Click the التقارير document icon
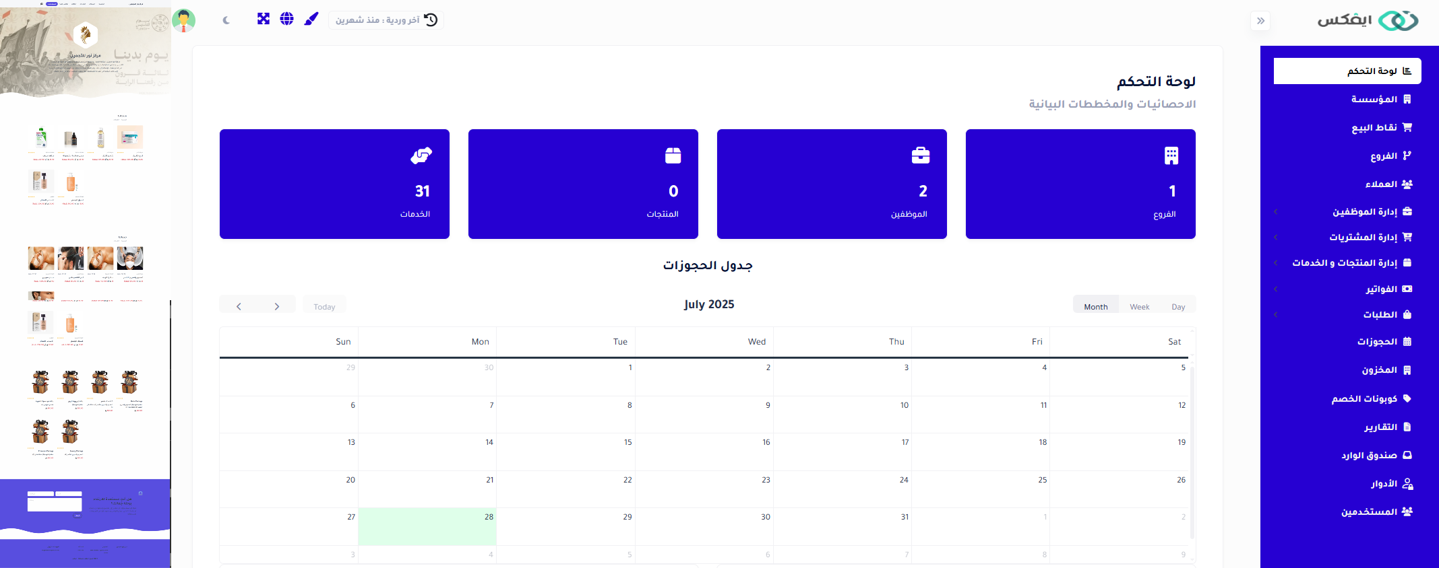The image size is (1439, 568). click(x=1407, y=427)
